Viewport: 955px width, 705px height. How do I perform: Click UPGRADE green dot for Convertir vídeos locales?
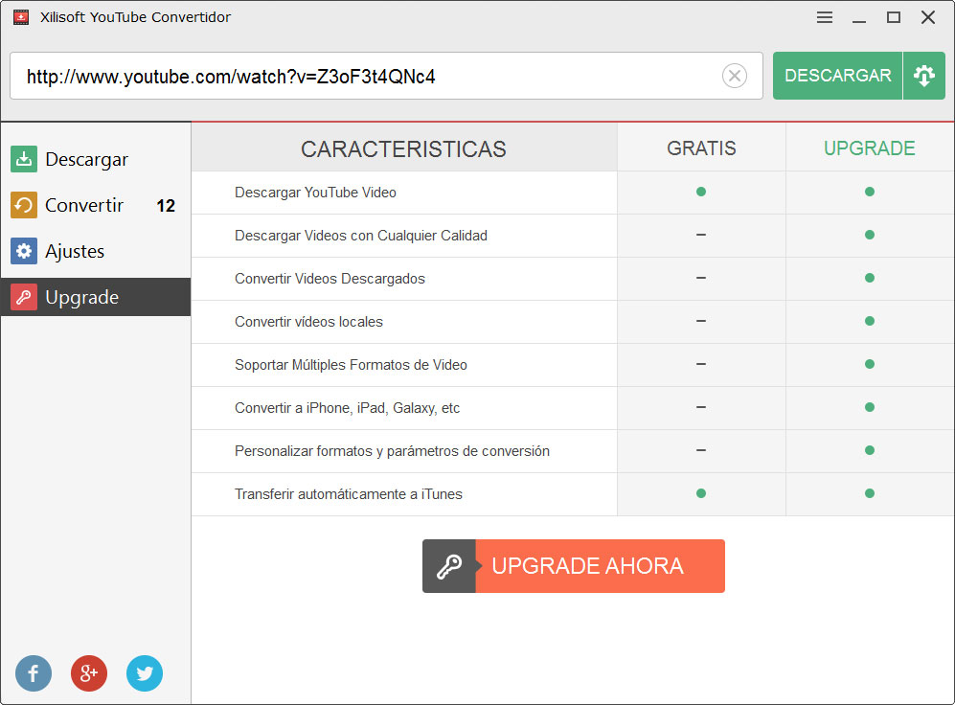coord(870,321)
